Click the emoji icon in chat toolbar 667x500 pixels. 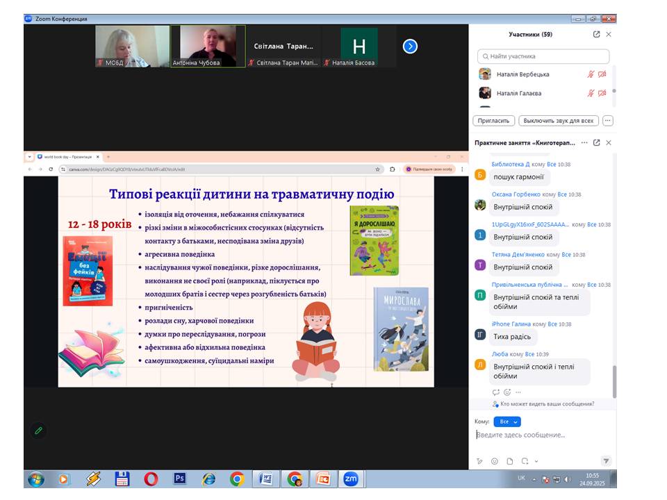coord(495,461)
